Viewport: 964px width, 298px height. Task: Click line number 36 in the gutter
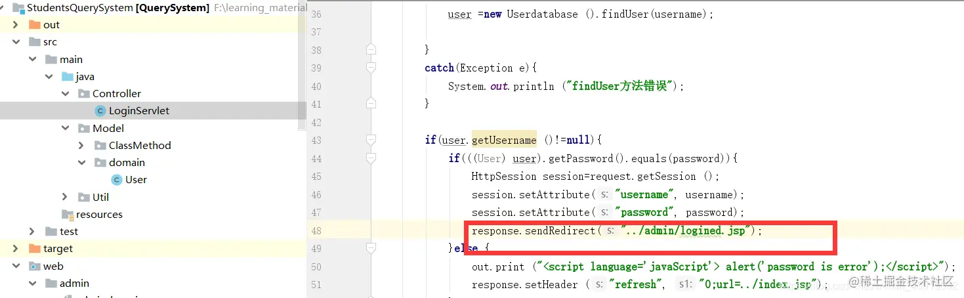(316, 14)
